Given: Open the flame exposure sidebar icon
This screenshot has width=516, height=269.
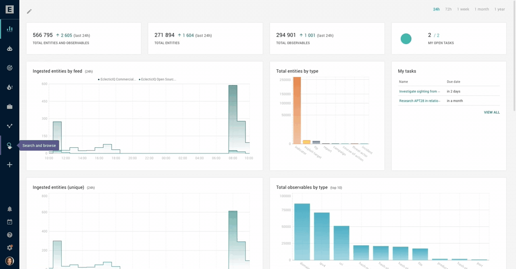Looking at the screenshot, I should (10, 87).
